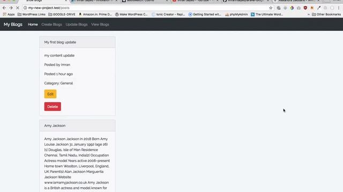Open the camera screenshot extension
Viewport: 343px width, 192px height.
(299, 8)
